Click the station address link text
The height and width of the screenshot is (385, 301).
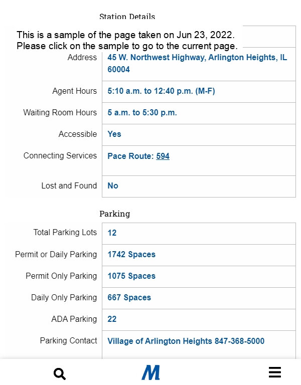coord(197,63)
